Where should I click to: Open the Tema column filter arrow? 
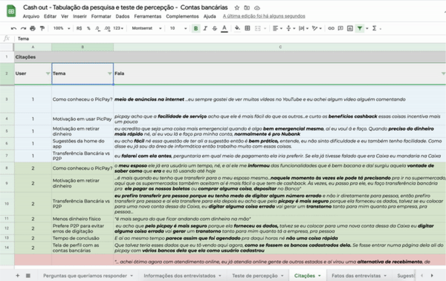(110, 74)
